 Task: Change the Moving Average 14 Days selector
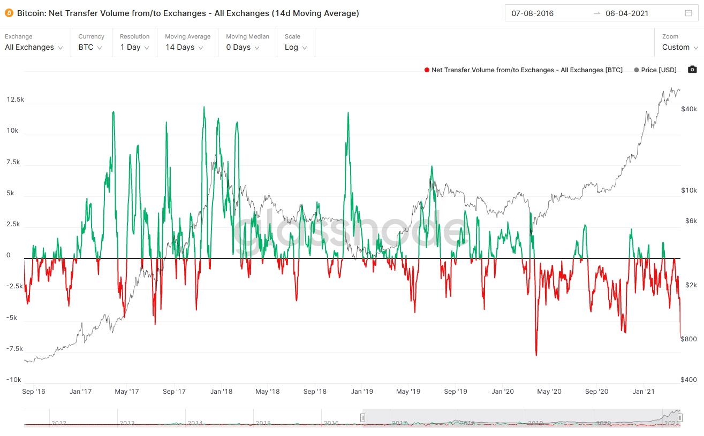point(184,47)
